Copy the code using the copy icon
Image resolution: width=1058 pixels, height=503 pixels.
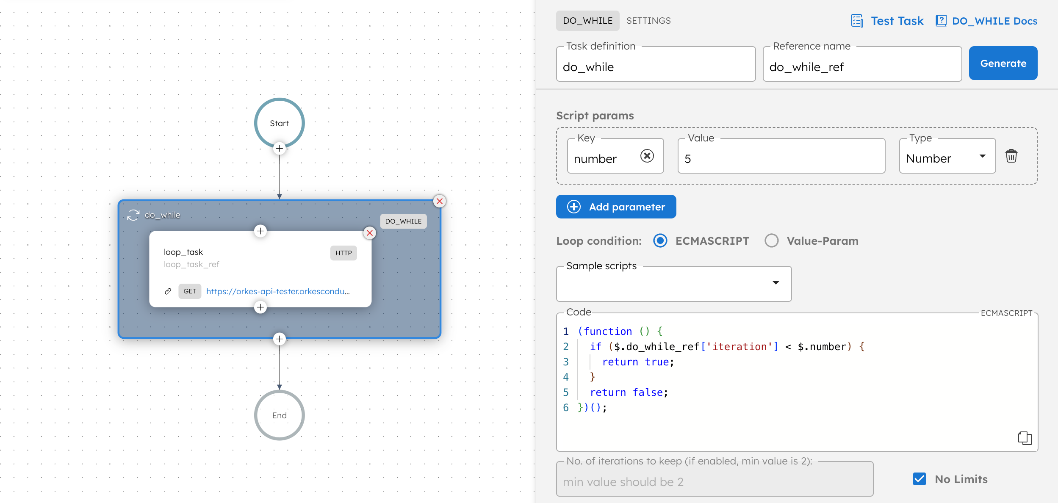1025,438
